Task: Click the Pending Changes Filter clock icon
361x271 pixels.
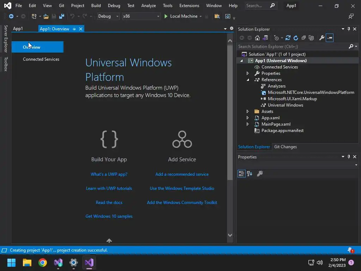Action: click(276, 38)
